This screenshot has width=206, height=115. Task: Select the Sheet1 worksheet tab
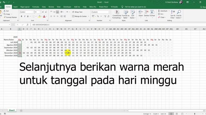(12, 110)
